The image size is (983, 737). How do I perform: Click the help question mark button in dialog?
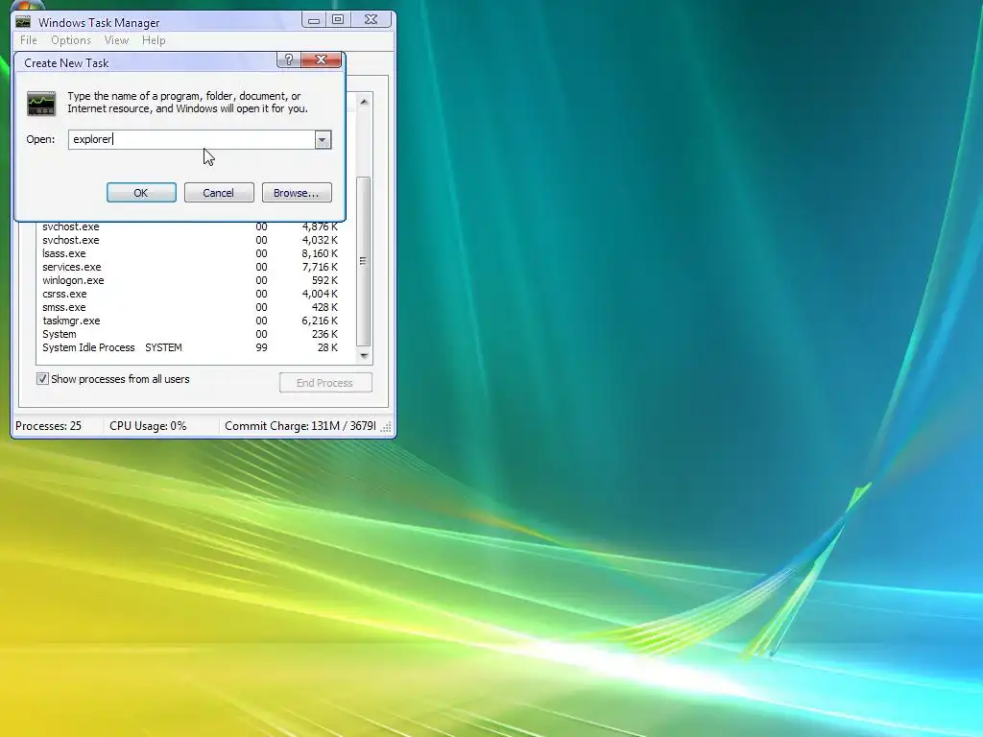tap(288, 59)
